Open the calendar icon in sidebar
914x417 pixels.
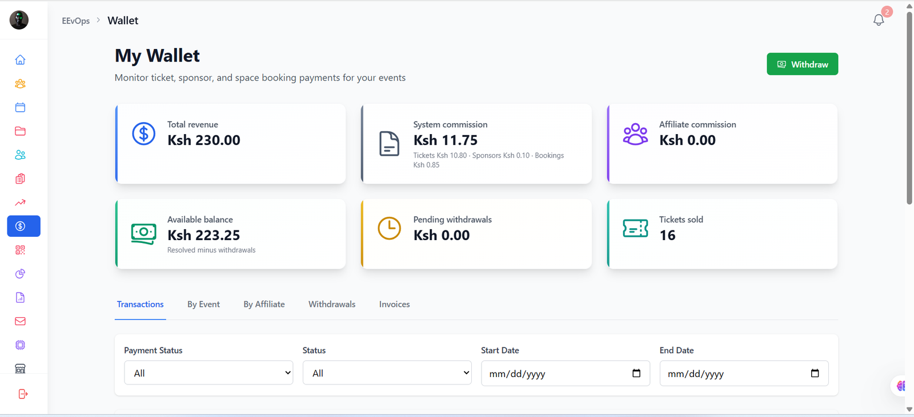20,107
